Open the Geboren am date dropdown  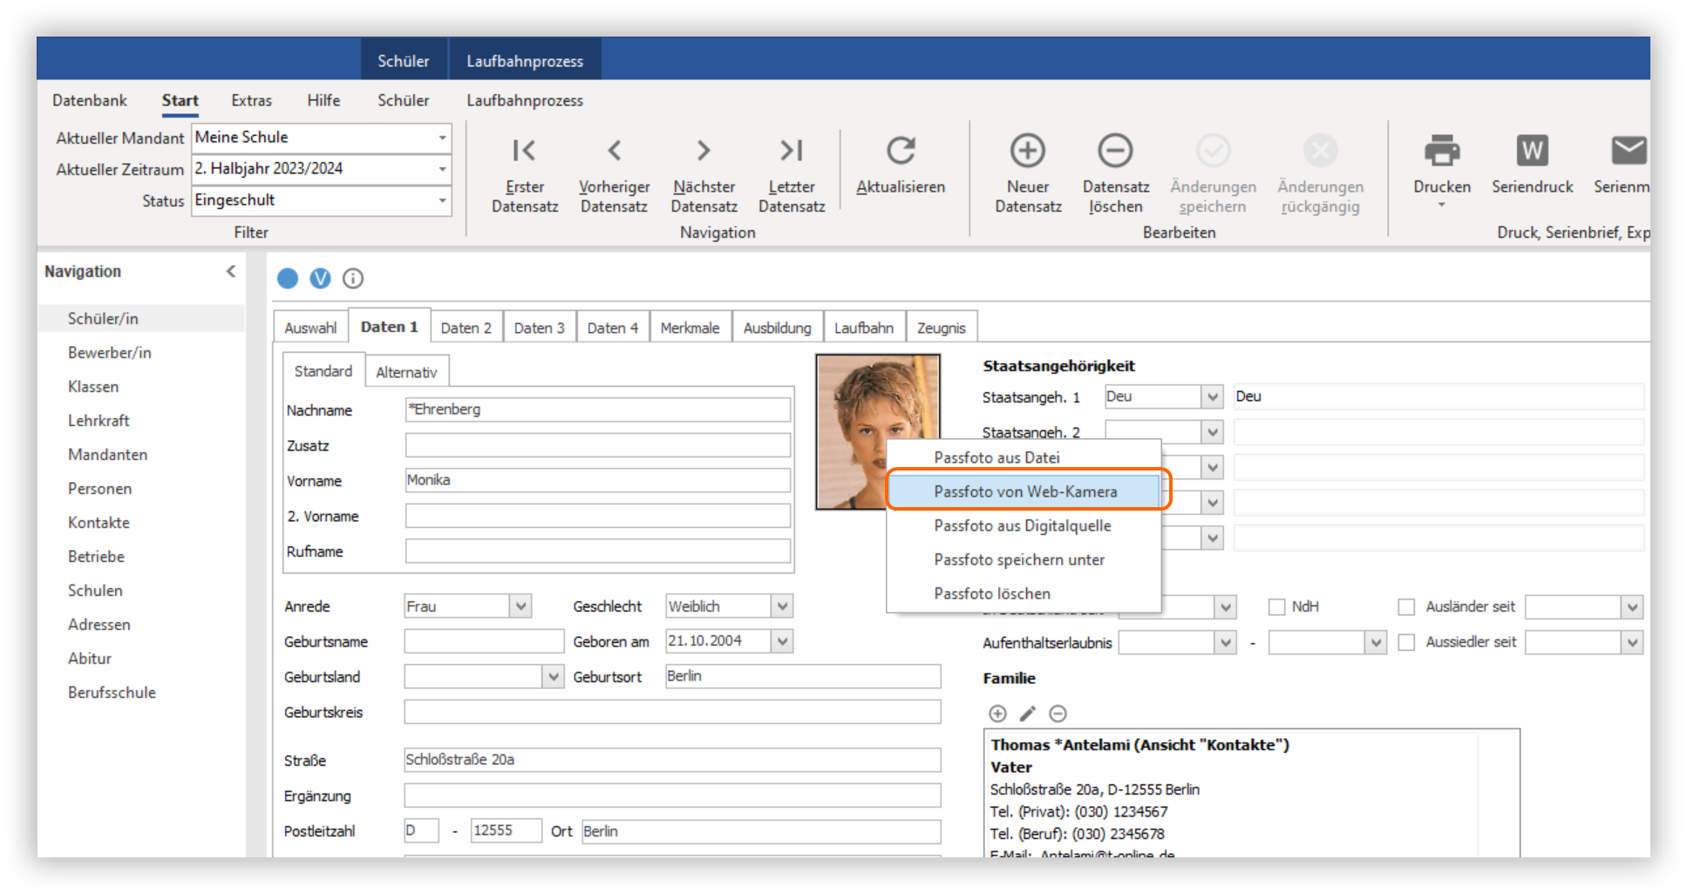[x=782, y=641]
